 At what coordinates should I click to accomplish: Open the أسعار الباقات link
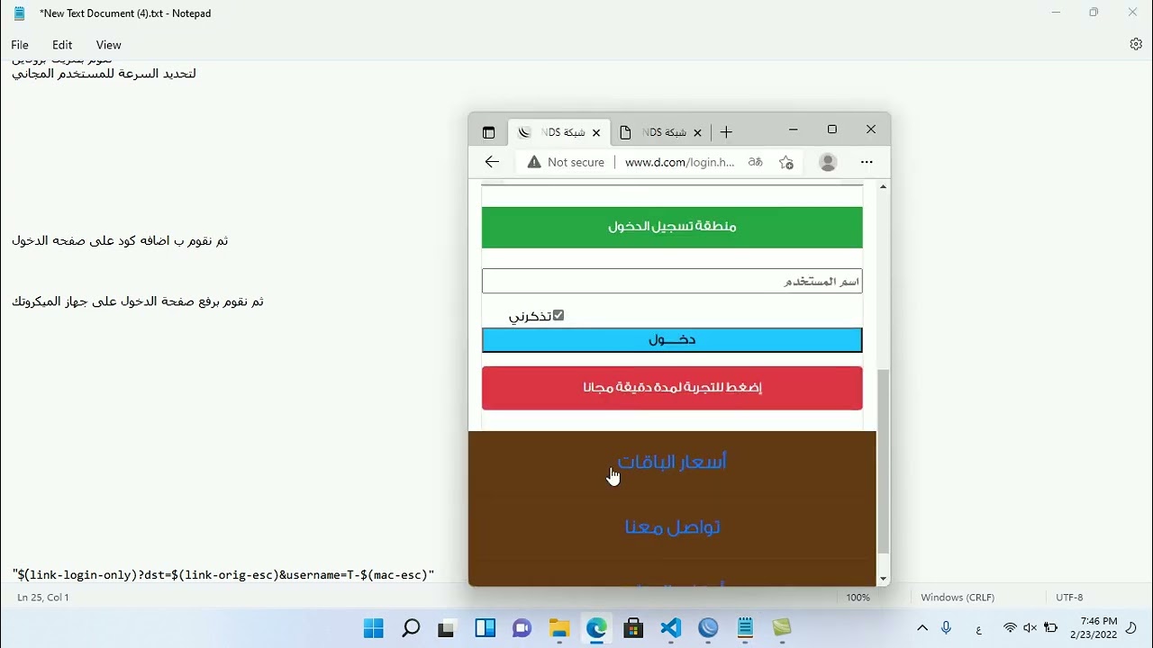coord(672,462)
